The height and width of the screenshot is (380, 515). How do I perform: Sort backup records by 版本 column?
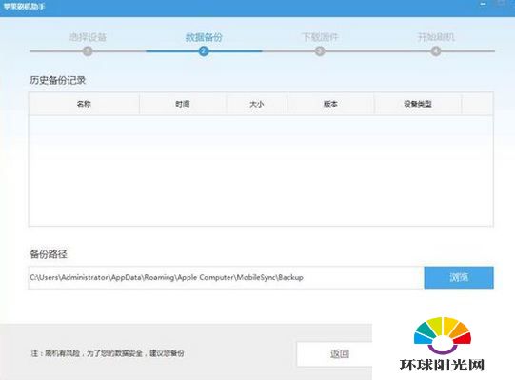[330, 104]
